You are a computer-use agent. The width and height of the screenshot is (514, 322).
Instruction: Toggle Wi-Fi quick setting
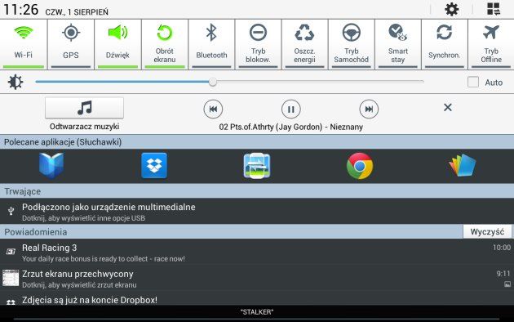click(24, 44)
